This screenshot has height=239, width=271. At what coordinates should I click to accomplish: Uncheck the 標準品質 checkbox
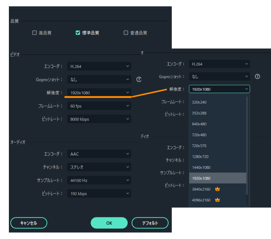pyautogui.click(x=78, y=33)
